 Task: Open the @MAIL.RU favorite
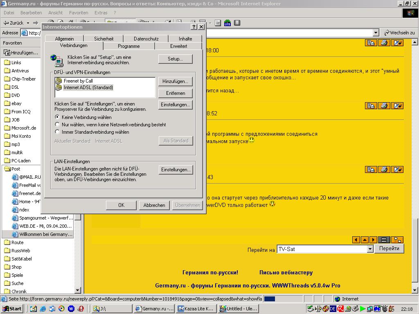point(26,177)
